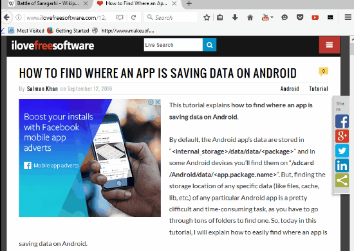Go back using the browser back arrow
Screen dimensions: 354x251
[x=6, y=17]
